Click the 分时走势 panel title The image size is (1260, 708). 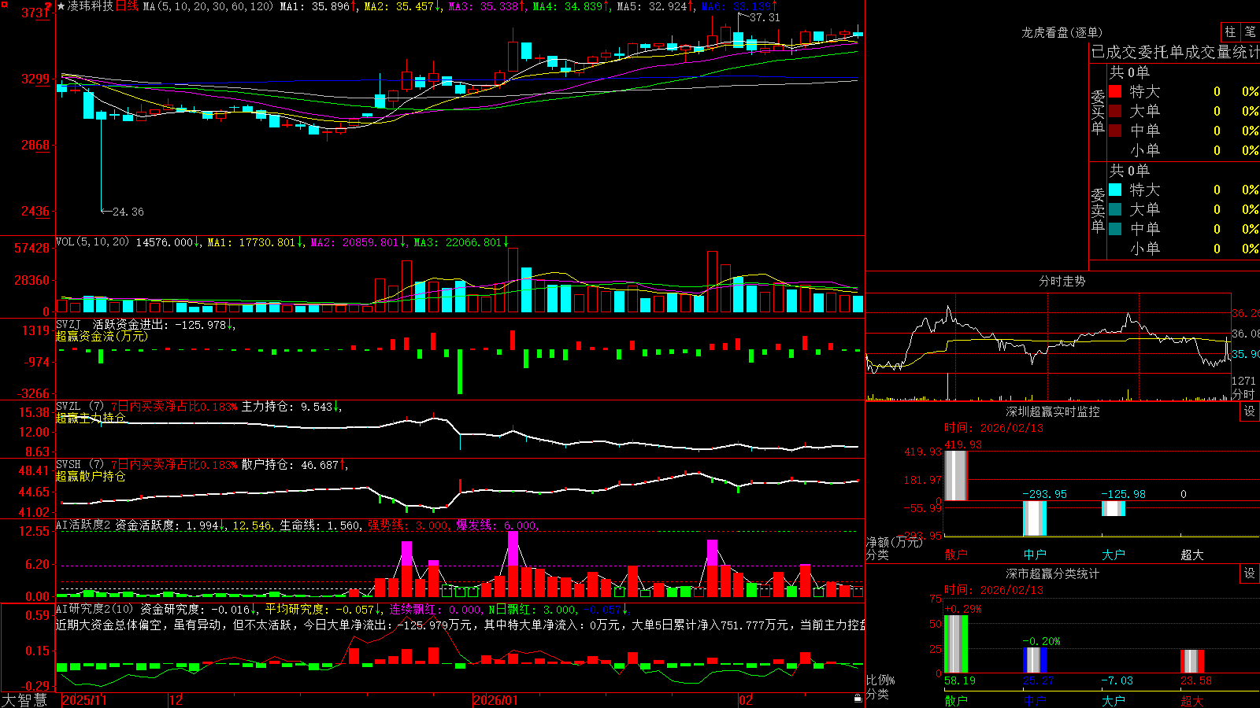pyautogui.click(x=1062, y=281)
